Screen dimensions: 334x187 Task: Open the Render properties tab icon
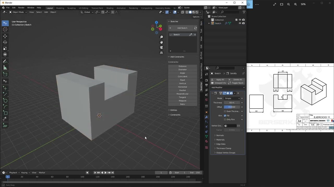(x=206, y=80)
